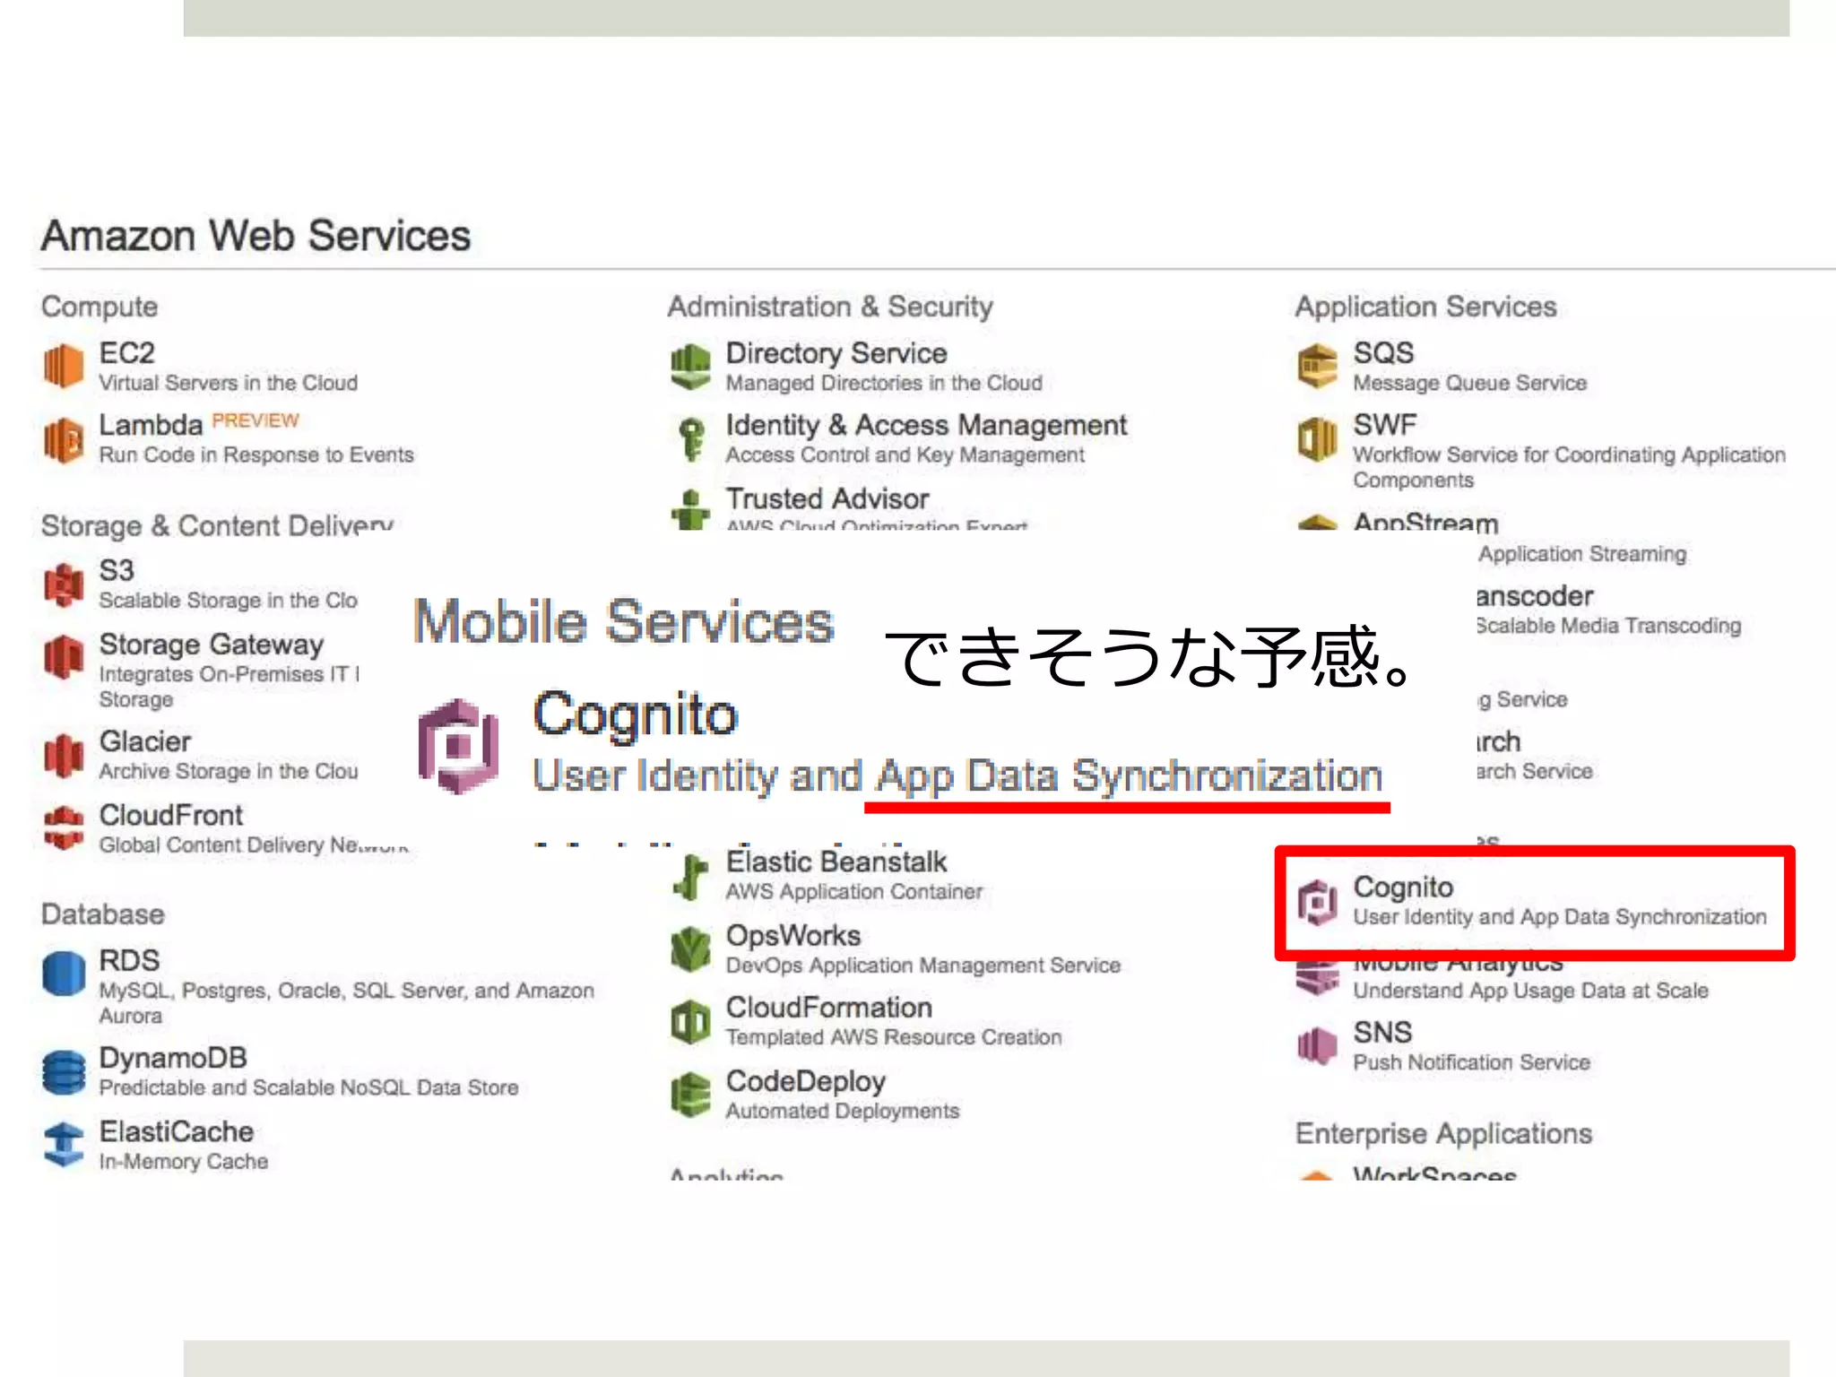Open Identity & Access Management link
The width and height of the screenshot is (1836, 1377).
(x=926, y=425)
